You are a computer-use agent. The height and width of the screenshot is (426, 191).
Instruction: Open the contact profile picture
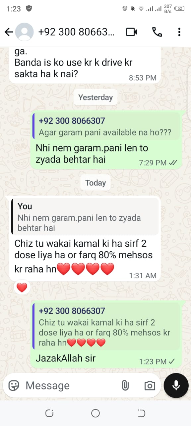point(25,32)
